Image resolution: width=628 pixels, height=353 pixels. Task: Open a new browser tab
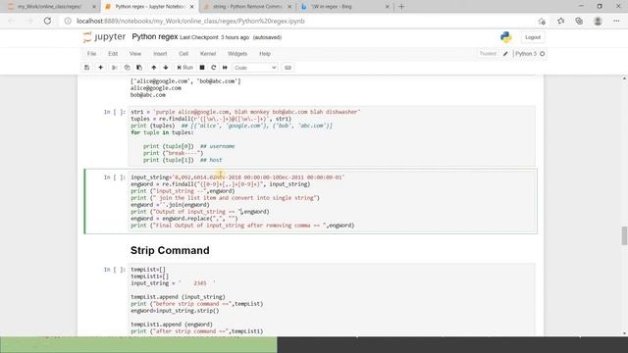tap(401, 7)
